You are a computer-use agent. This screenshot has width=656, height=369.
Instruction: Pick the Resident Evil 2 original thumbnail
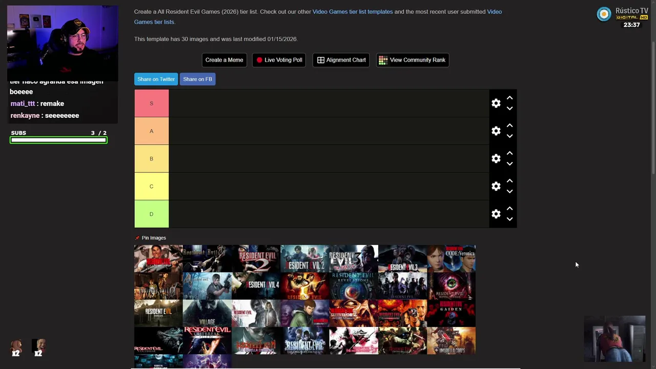(x=256, y=258)
